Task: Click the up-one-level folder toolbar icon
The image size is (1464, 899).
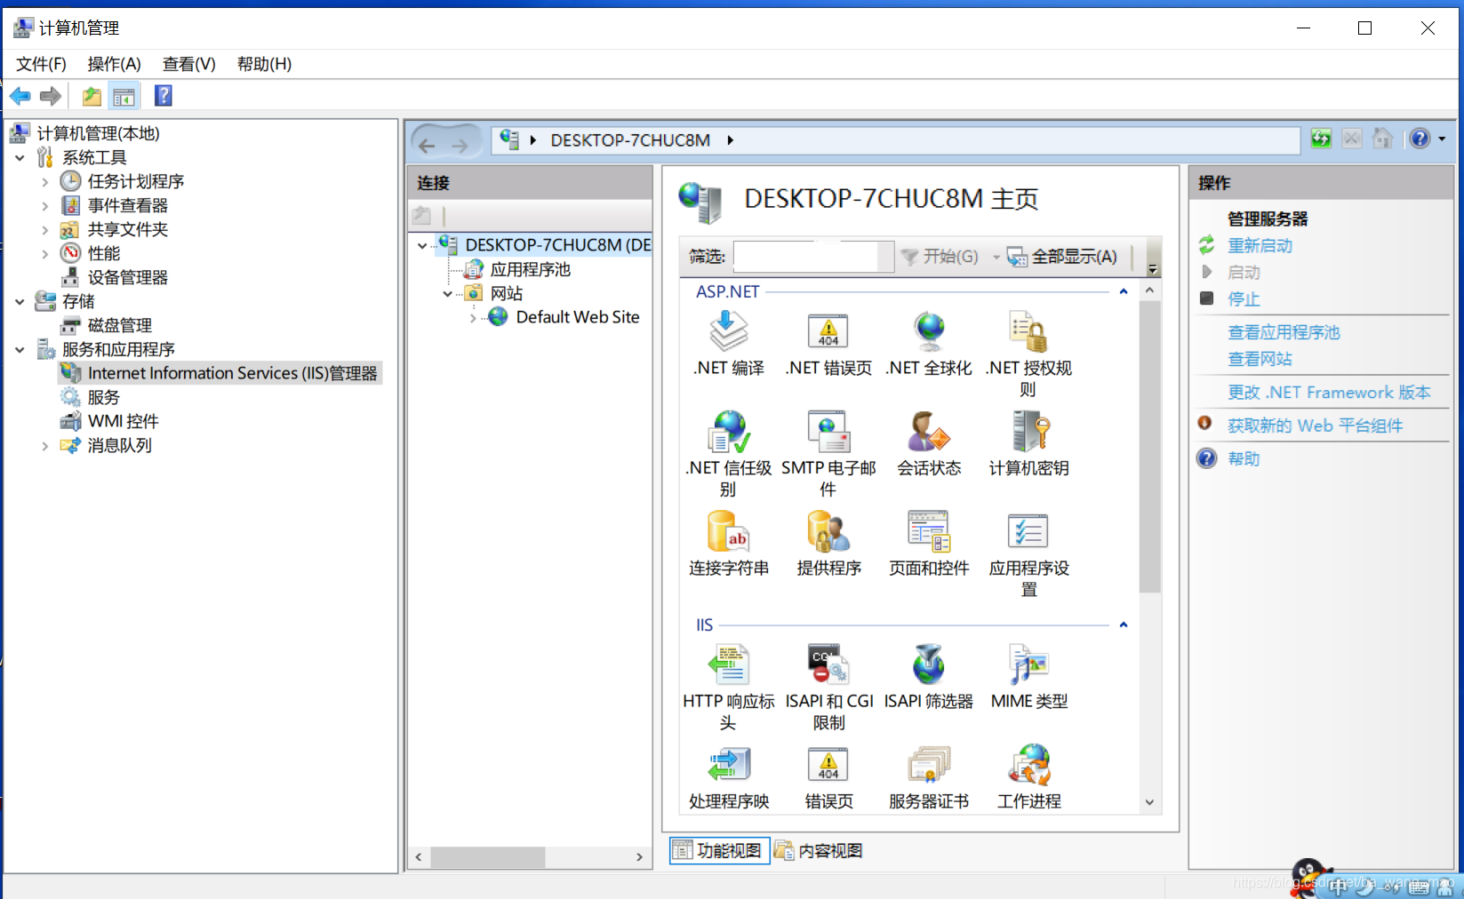Action: coord(92,96)
